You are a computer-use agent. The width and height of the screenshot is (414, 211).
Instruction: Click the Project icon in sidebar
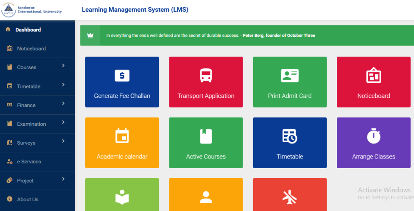tap(10, 180)
